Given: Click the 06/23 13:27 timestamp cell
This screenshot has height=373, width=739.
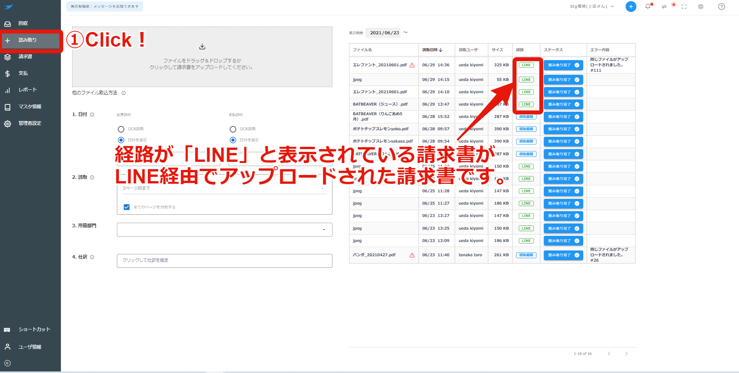Looking at the screenshot, I should tap(435, 216).
